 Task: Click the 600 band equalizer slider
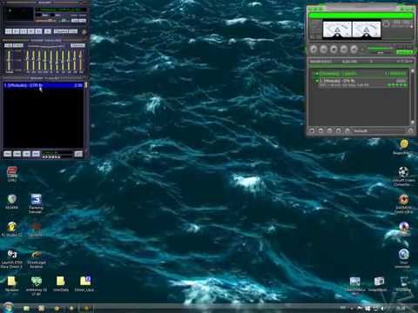tap(45, 60)
